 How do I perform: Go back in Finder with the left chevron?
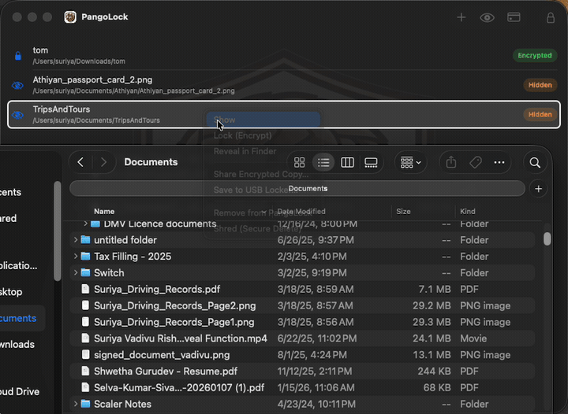(80, 162)
